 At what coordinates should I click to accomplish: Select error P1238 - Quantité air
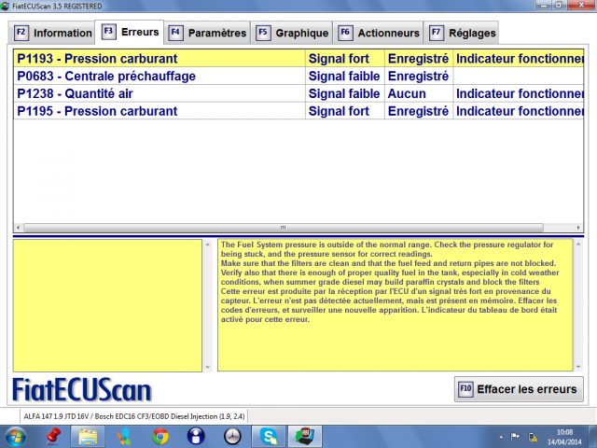tap(160, 93)
